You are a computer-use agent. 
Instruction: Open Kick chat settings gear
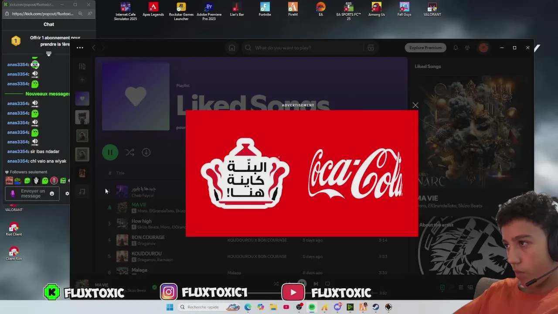pos(67,194)
